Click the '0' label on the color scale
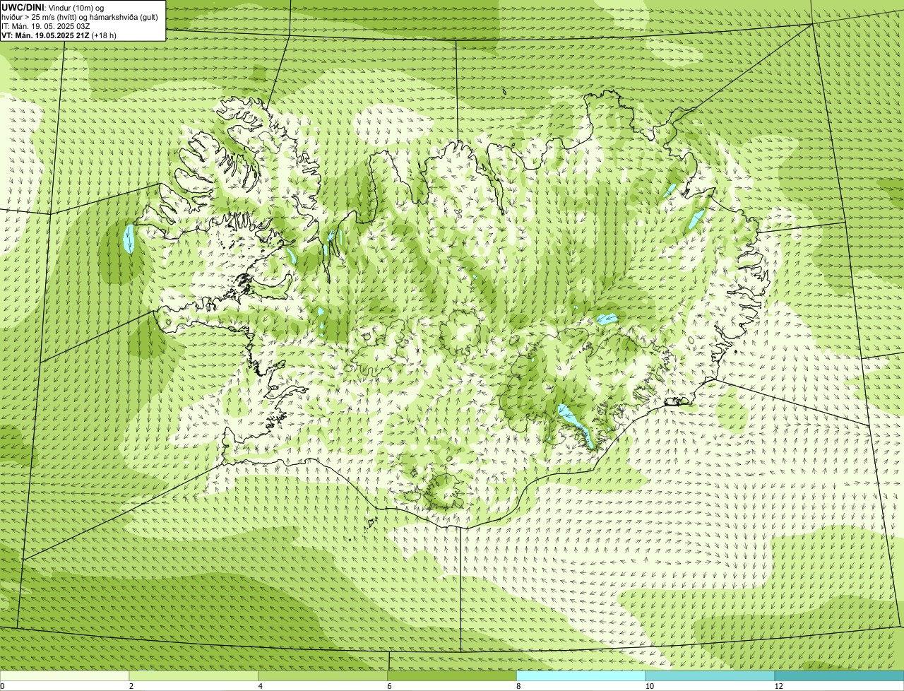 [x=2, y=686]
